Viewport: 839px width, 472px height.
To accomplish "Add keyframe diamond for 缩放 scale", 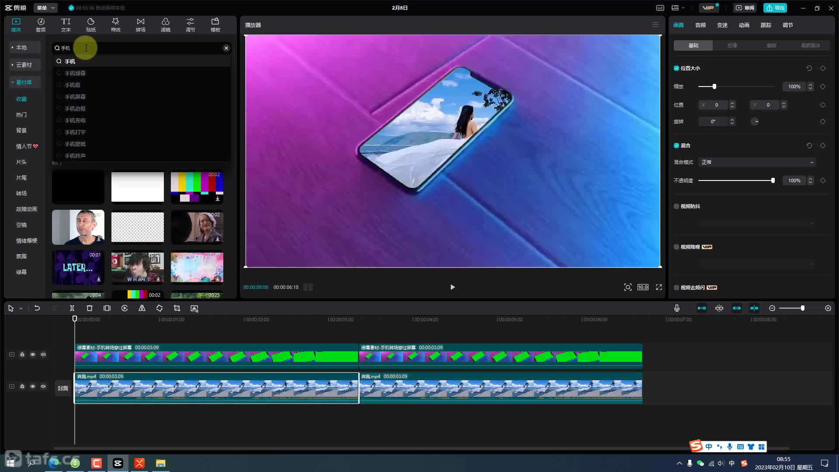I will pyautogui.click(x=823, y=87).
